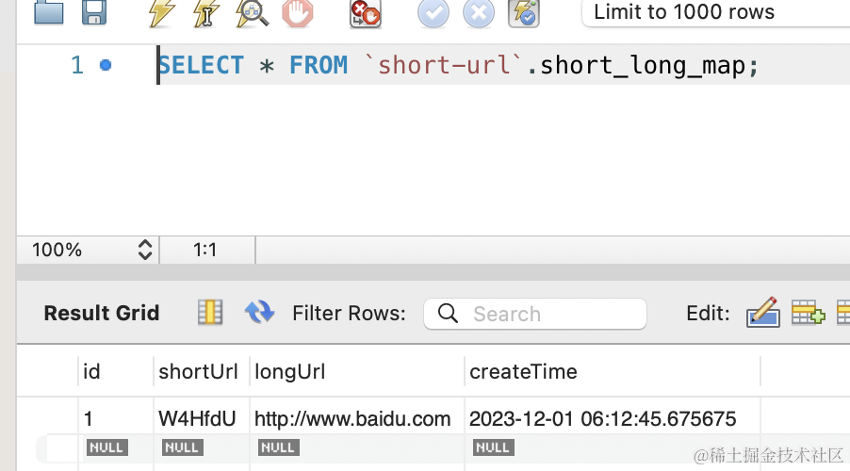The width and height of the screenshot is (850, 471).
Task: Open the Limit to 1000 rows dropdown
Action: (715, 12)
